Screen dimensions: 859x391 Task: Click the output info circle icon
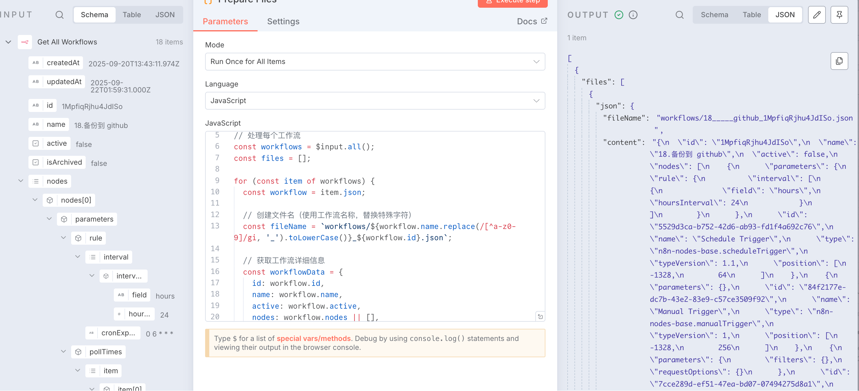click(633, 15)
